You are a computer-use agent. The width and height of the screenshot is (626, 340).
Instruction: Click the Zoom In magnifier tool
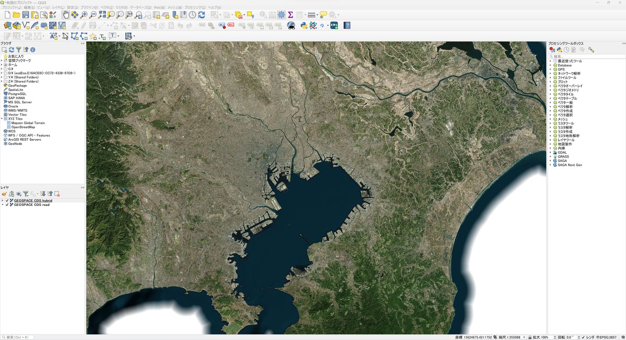click(84, 15)
